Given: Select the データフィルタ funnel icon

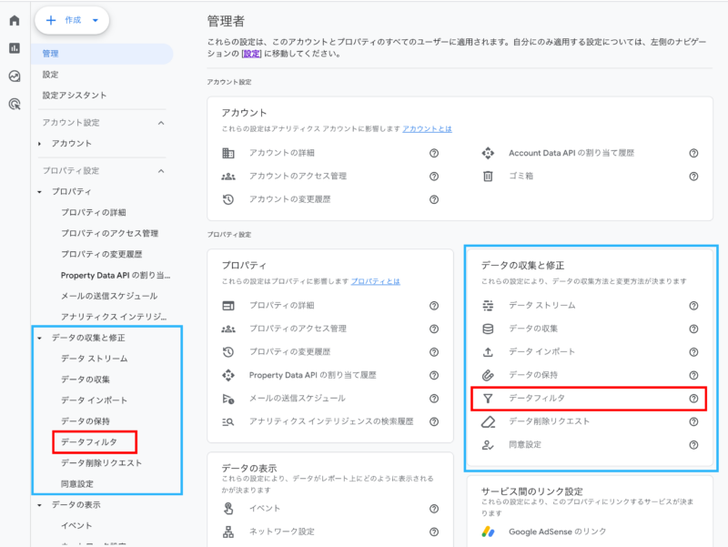Looking at the screenshot, I should pos(488,397).
